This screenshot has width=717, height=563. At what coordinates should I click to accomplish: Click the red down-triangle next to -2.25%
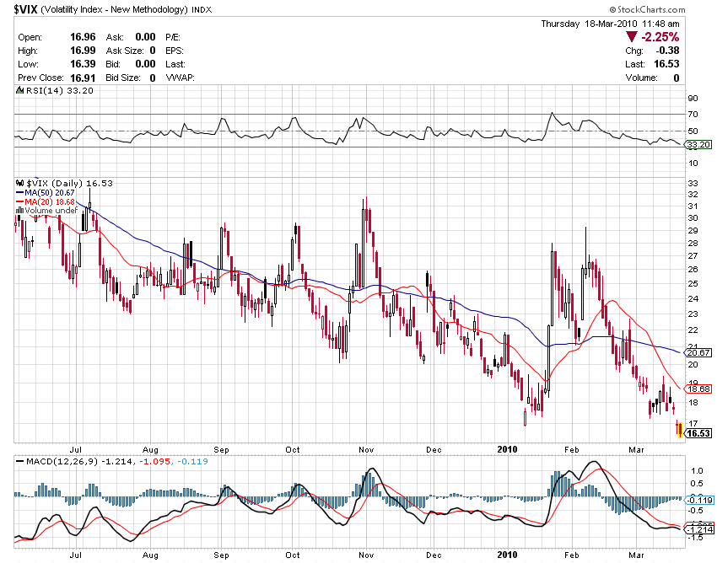point(632,37)
